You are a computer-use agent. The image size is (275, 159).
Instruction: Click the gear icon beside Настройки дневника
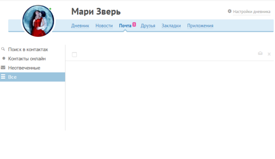tap(230, 11)
